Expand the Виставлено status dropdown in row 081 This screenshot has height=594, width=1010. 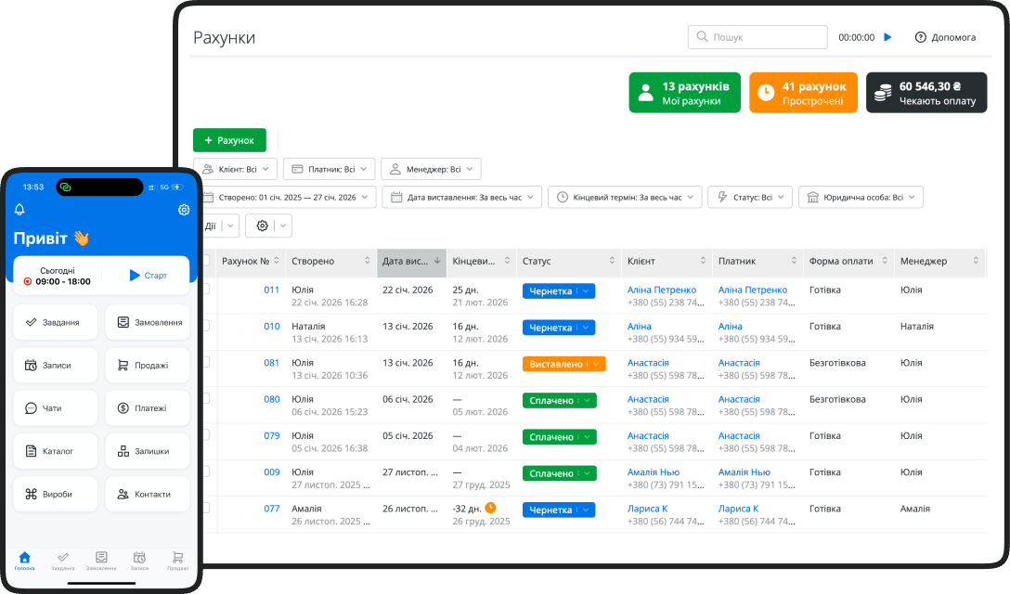pyautogui.click(x=596, y=364)
